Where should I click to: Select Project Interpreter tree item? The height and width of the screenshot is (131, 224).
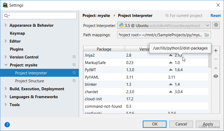(x=39, y=73)
